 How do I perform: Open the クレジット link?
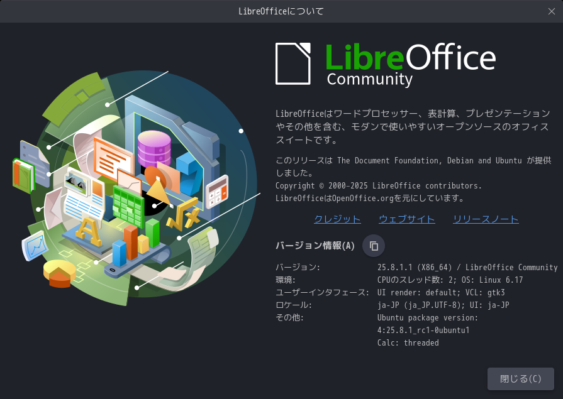pyautogui.click(x=337, y=219)
